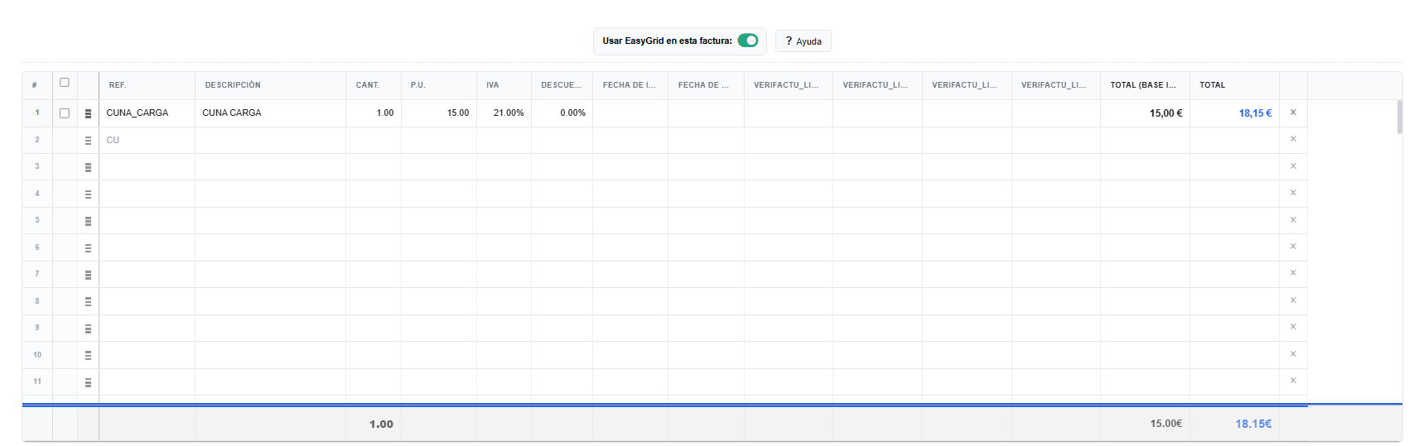This screenshot has height=446, width=1409.
Task: Click the DESCRIPCIÓN column header
Action: pos(270,85)
